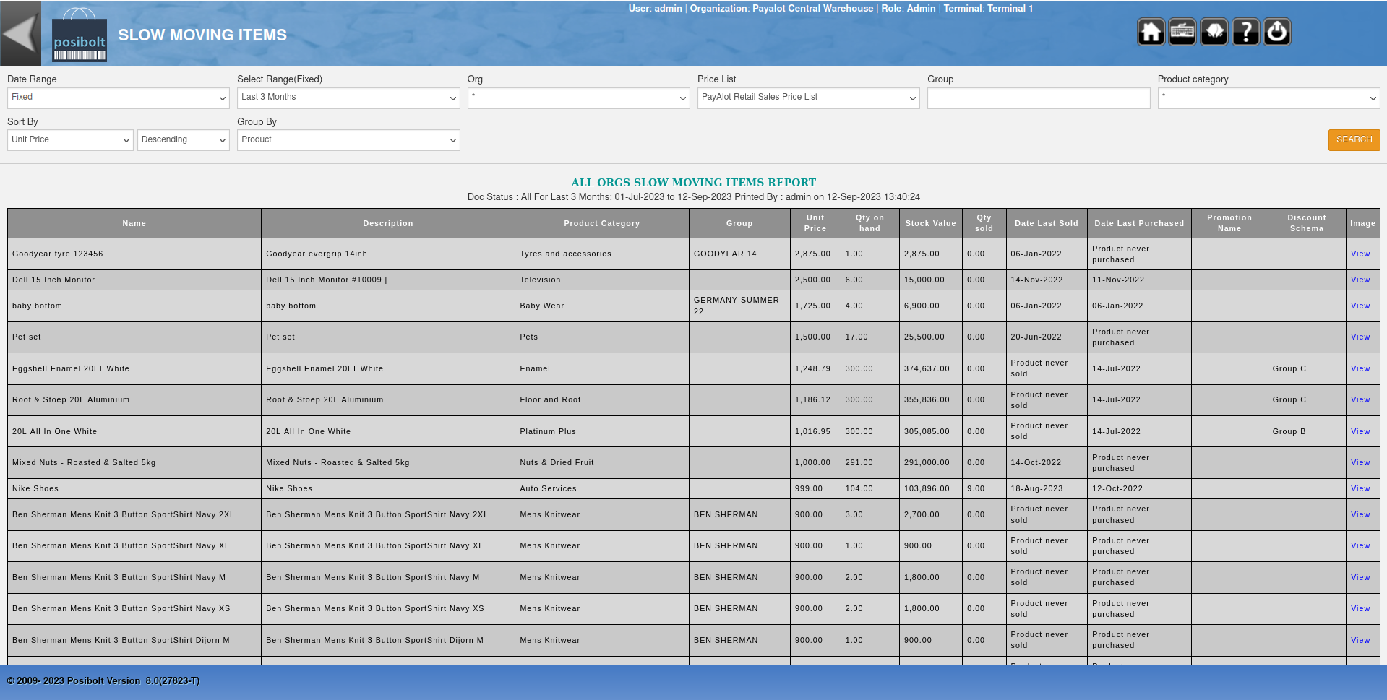Expand the Group By Product dropdown
This screenshot has height=700, width=1387.
click(348, 140)
